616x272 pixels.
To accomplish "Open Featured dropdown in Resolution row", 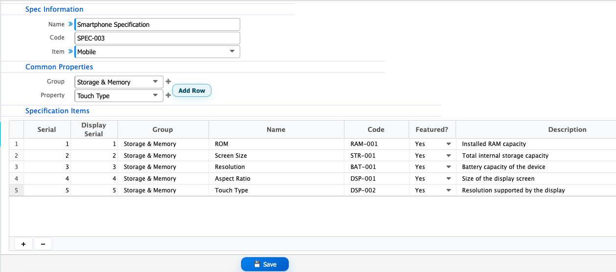I will (x=448, y=167).
